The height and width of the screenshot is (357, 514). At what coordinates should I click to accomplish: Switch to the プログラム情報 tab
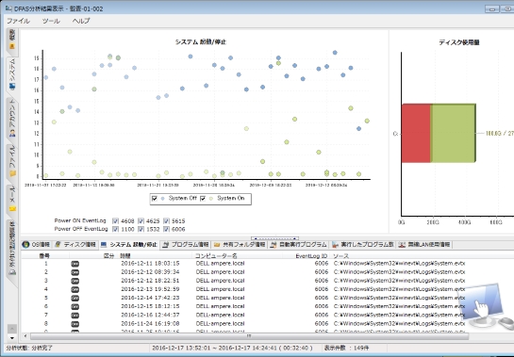[186, 245]
